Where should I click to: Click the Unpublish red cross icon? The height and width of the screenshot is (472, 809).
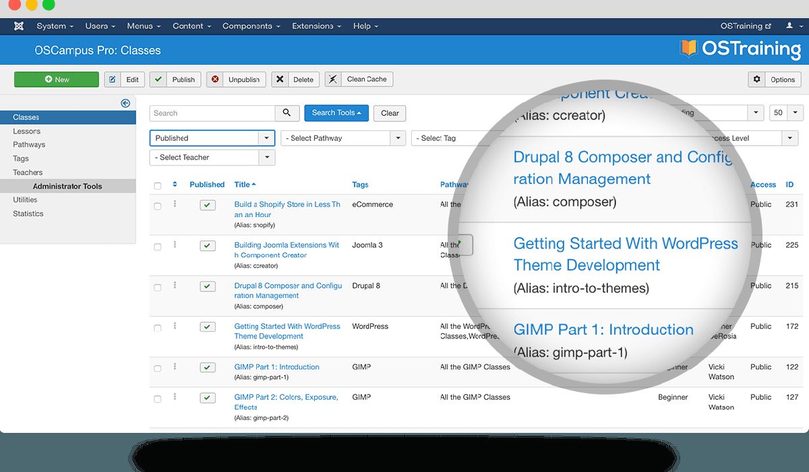(215, 80)
